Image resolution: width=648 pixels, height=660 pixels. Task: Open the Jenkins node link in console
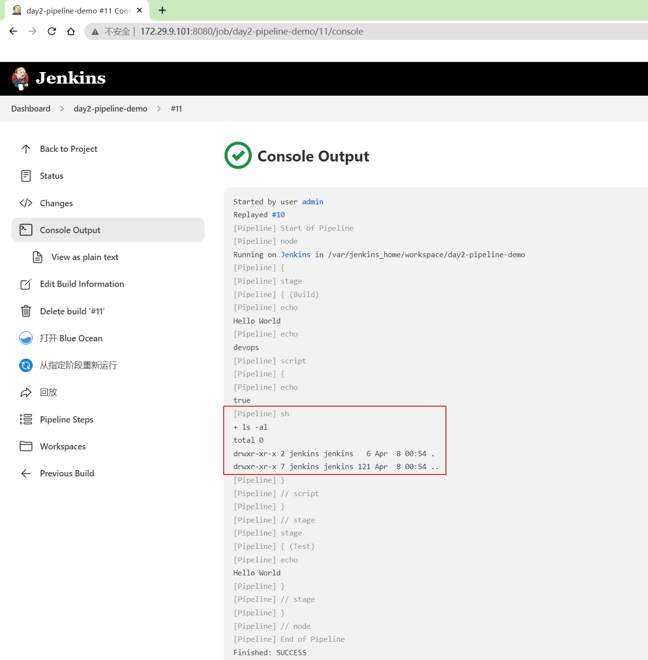click(x=295, y=255)
